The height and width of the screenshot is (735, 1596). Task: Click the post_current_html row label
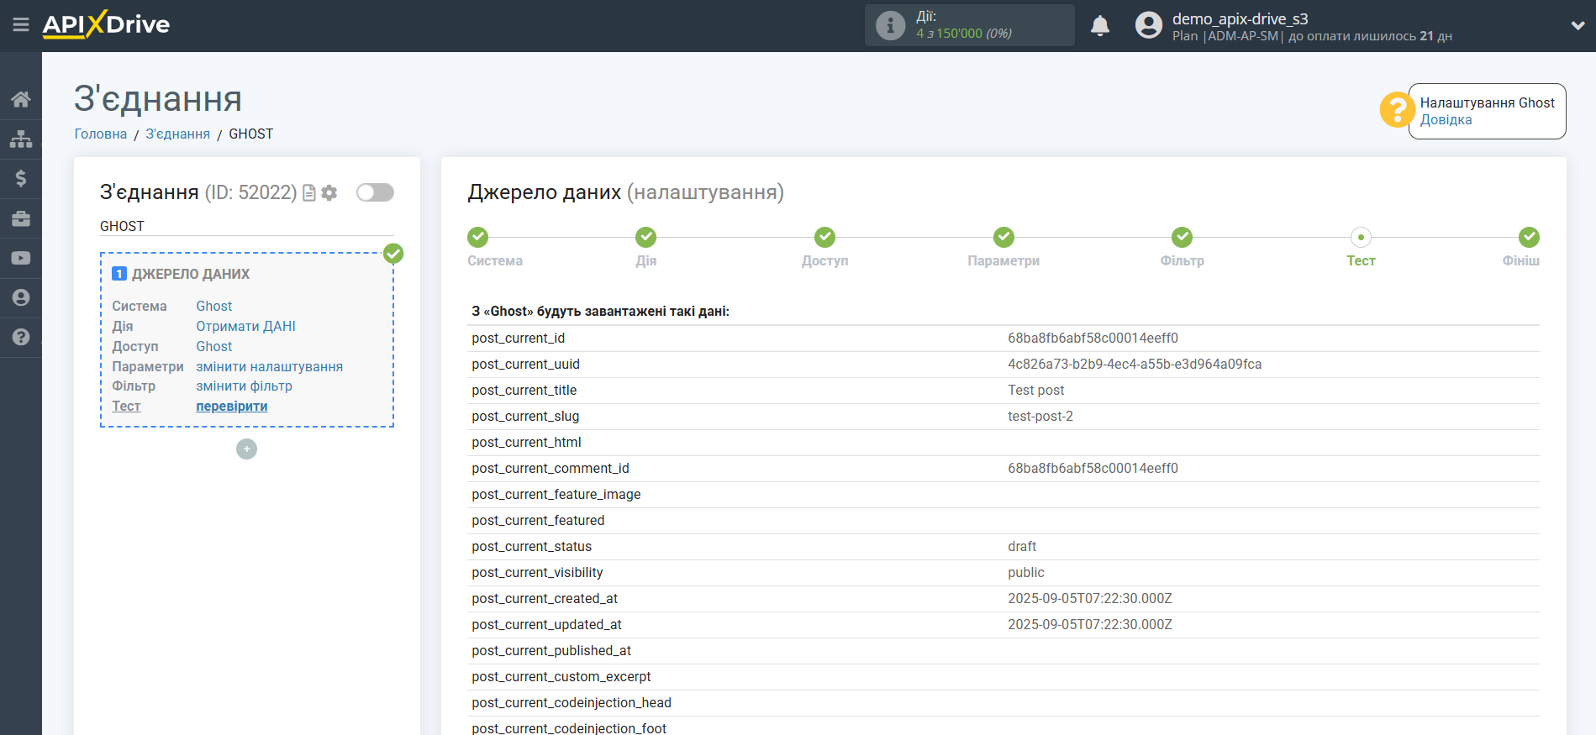pyautogui.click(x=526, y=442)
